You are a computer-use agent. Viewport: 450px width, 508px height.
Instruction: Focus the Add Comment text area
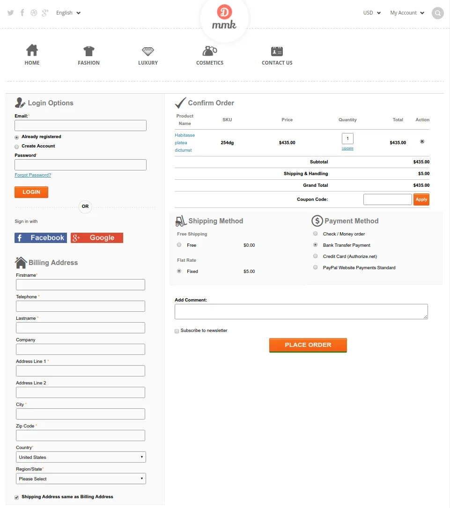(x=301, y=311)
